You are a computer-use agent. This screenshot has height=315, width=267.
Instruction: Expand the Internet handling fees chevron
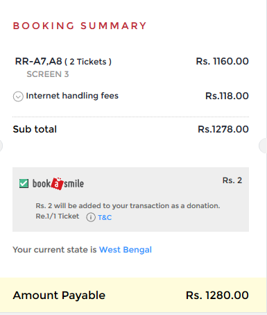tap(18, 96)
